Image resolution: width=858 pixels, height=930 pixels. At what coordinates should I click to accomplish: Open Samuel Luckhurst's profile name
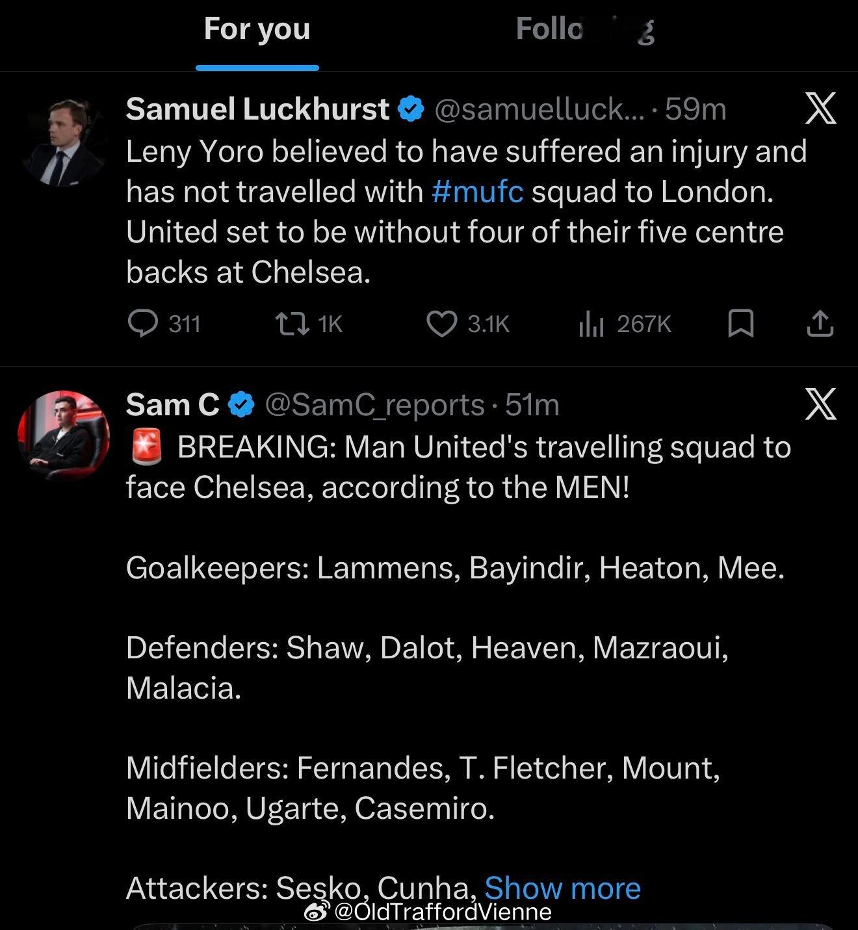click(257, 109)
